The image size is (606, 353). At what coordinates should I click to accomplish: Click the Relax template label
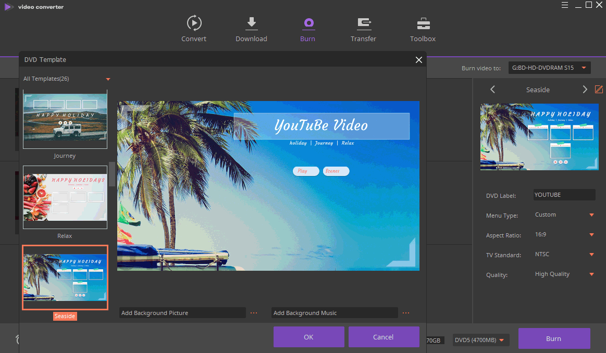[65, 236]
